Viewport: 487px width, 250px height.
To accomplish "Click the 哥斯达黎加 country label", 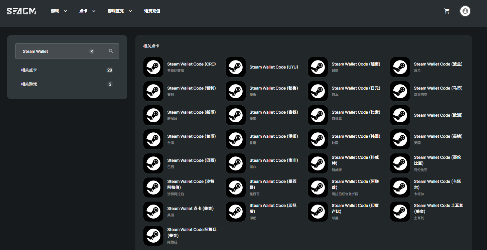I will point(176,71).
